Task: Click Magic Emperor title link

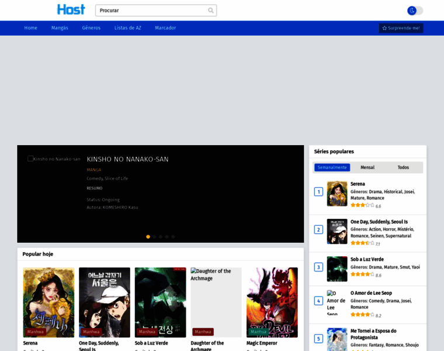Action: (262, 343)
